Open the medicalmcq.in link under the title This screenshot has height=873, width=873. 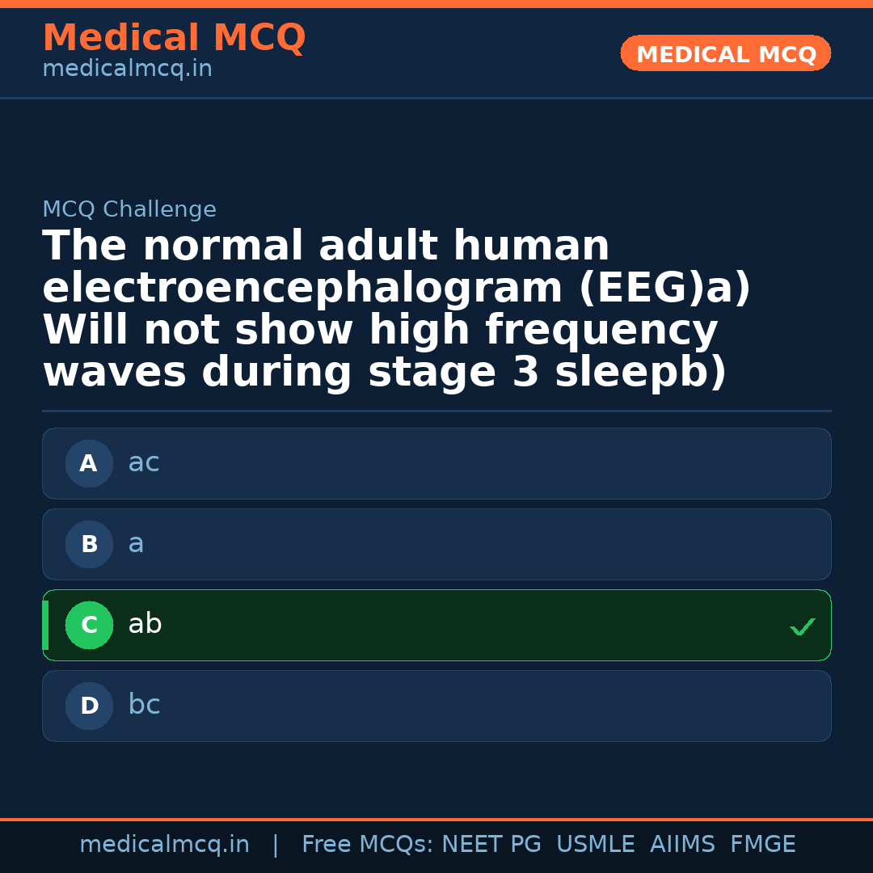(x=127, y=70)
